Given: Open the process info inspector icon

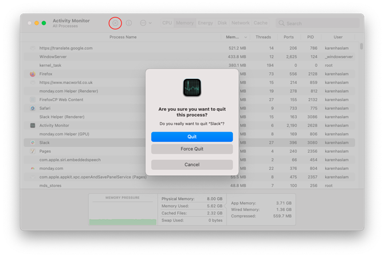Looking at the screenshot, I should click(129, 23).
